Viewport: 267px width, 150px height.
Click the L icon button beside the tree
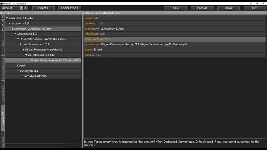tap(3, 29)
